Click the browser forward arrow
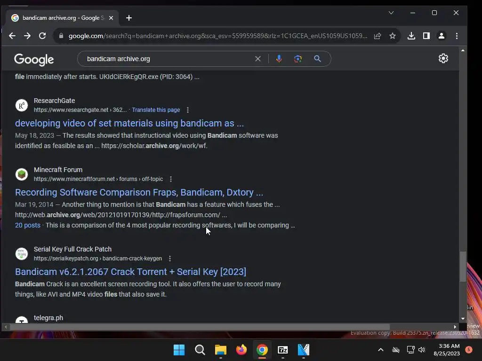Viewport: 482px width, 361px height. click(x=27, y=36)
